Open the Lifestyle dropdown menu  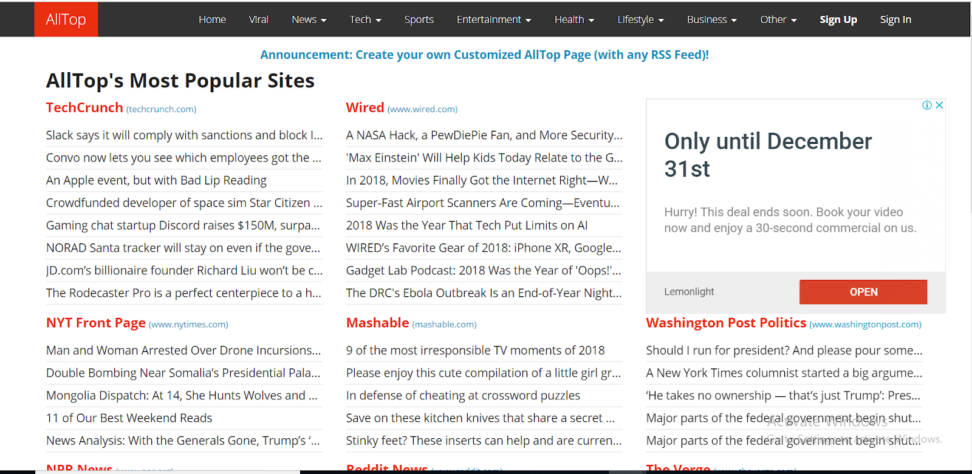tap(640, 19)
